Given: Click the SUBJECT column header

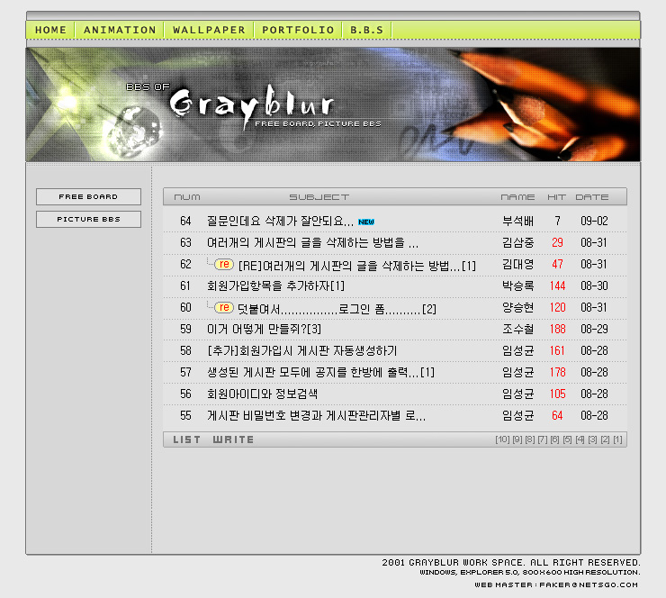Looking at the screenshot, I should click(319, 197).
